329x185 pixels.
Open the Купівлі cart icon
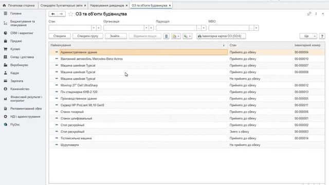pyautogui.click(x=6, y=49)
